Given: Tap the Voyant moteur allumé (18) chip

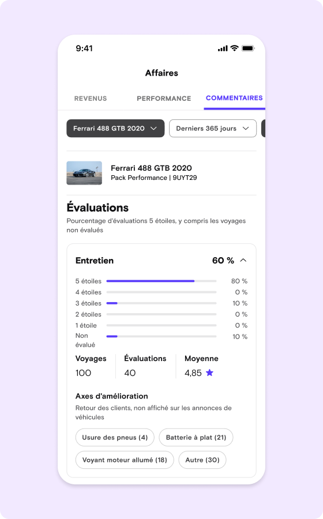Looking at the screenshot, I should (125, 460).
